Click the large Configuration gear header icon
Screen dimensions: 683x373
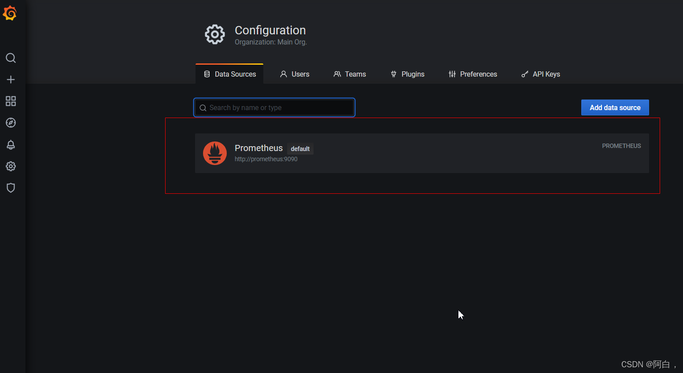coord(215,34)
